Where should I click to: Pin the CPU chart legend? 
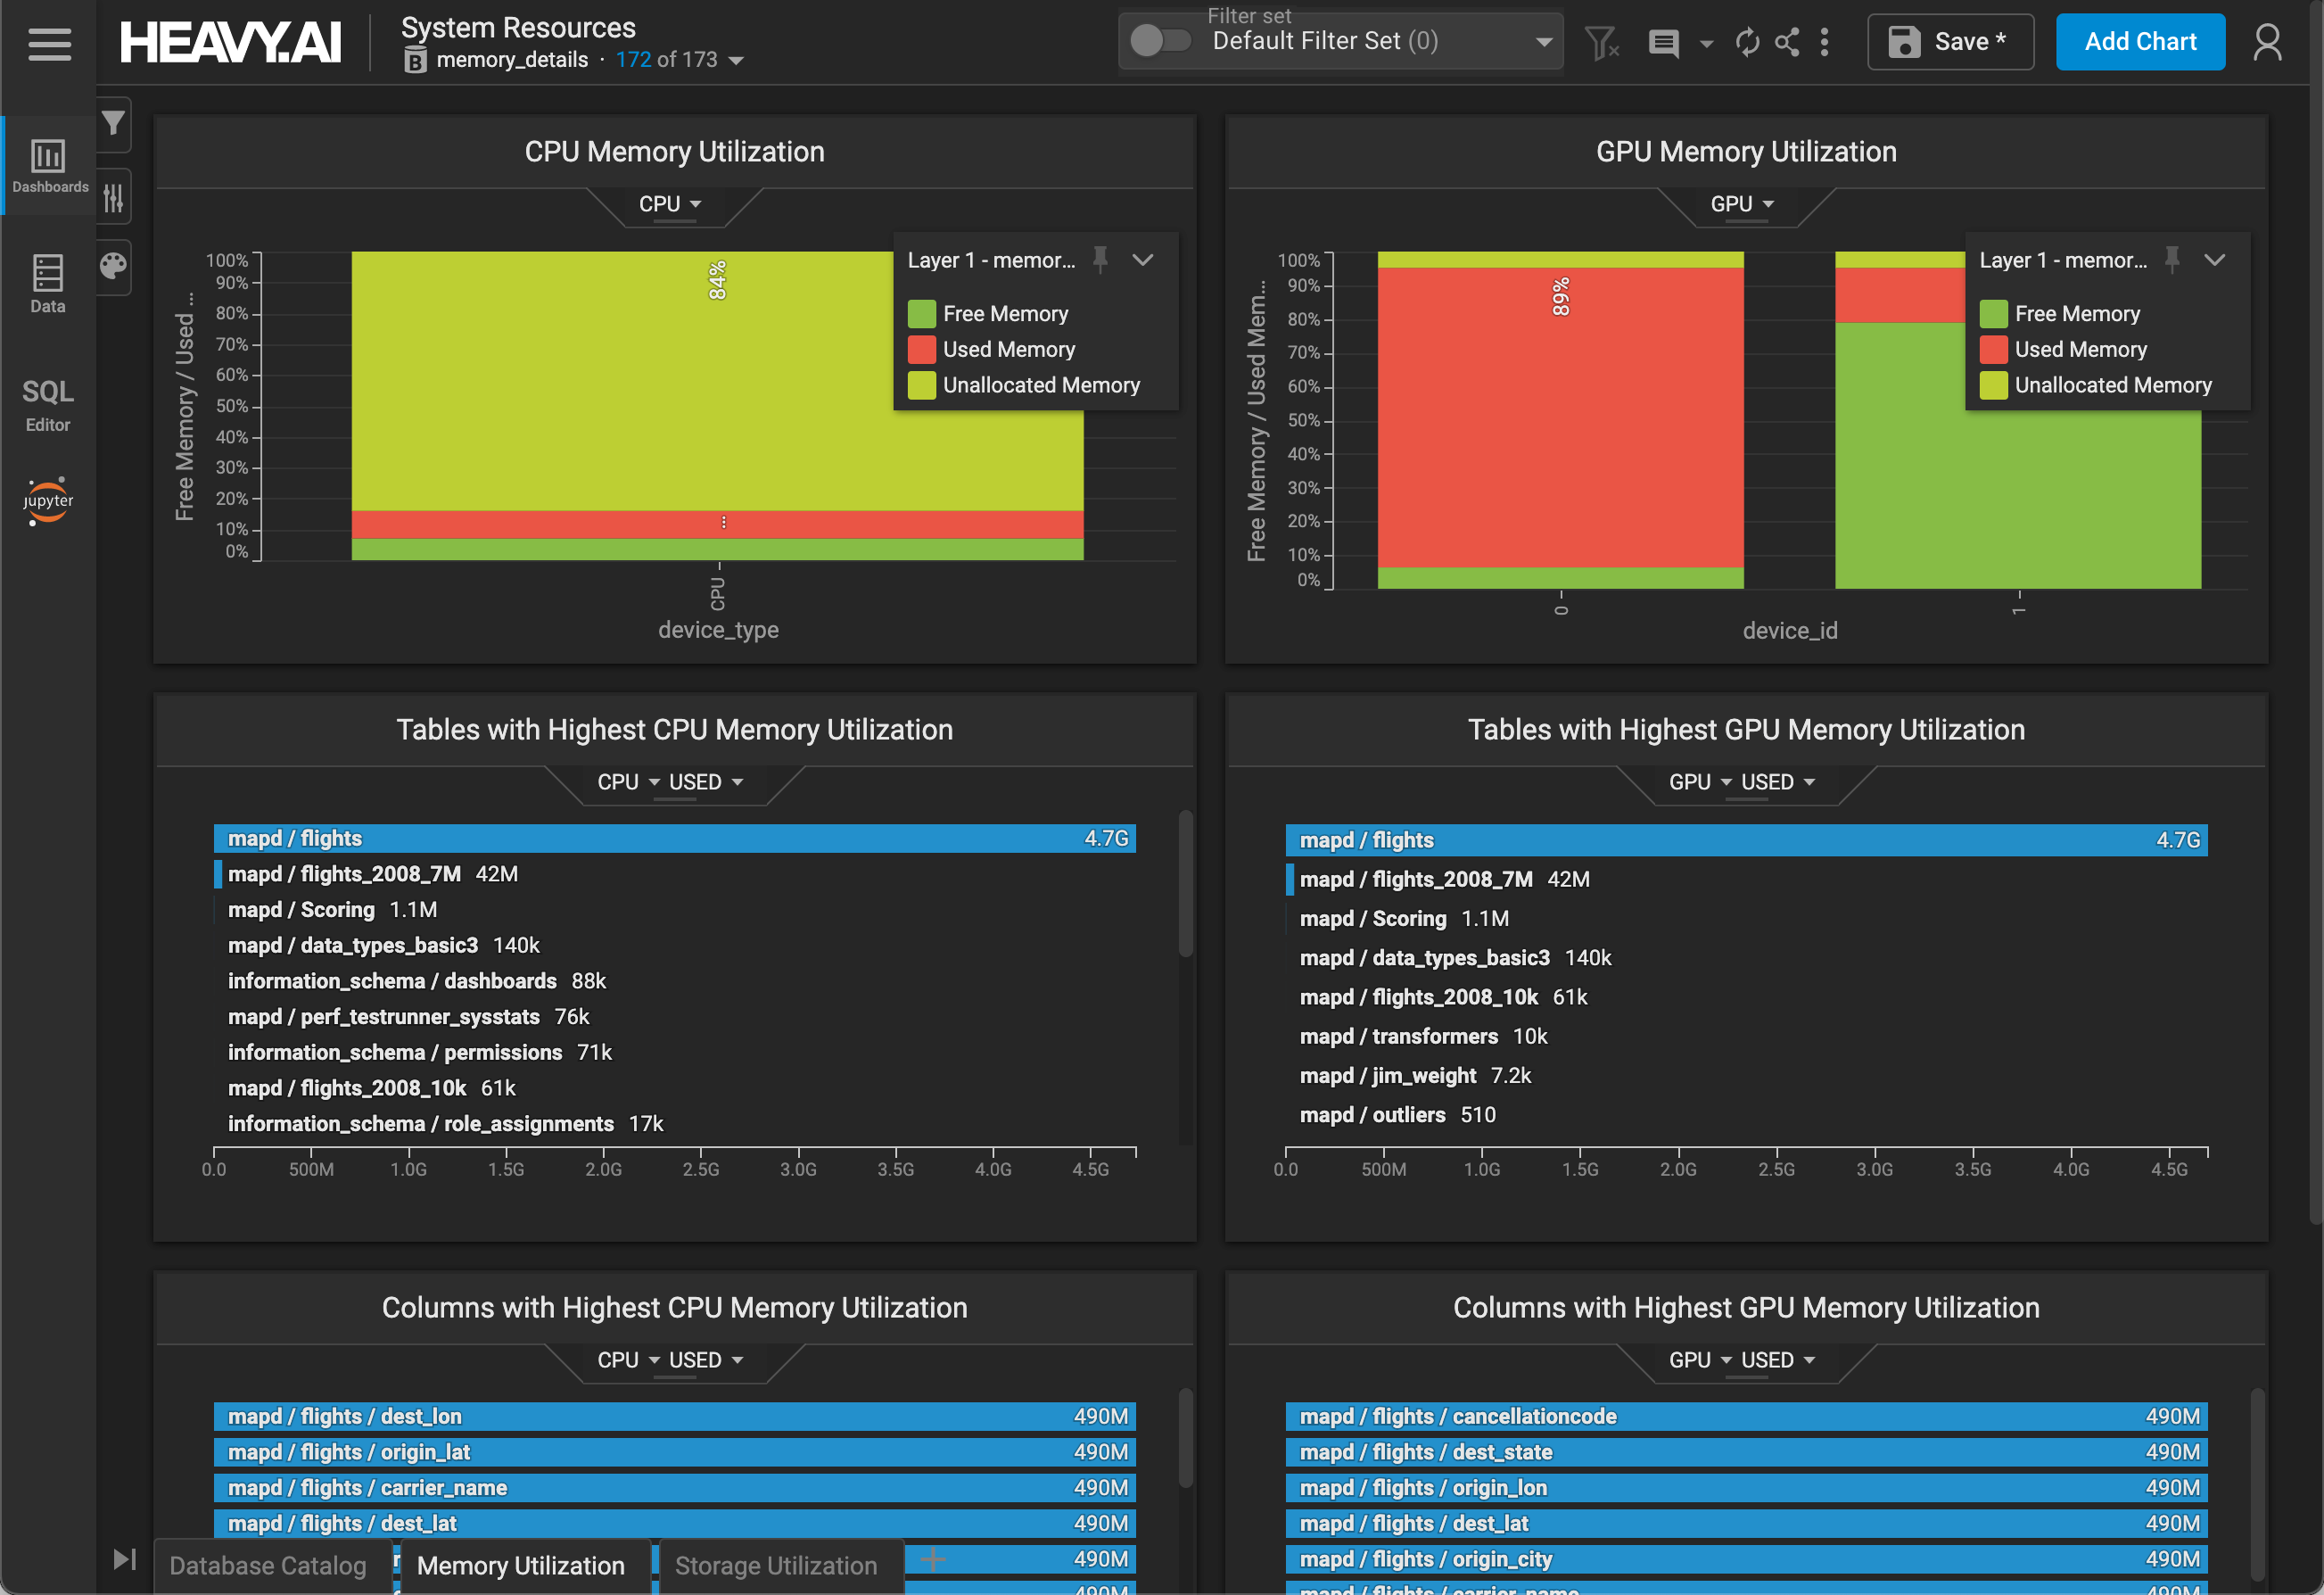click(1100, 259)
